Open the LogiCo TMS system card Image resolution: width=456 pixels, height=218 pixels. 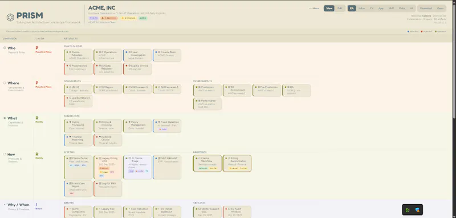tap(108, 188)
